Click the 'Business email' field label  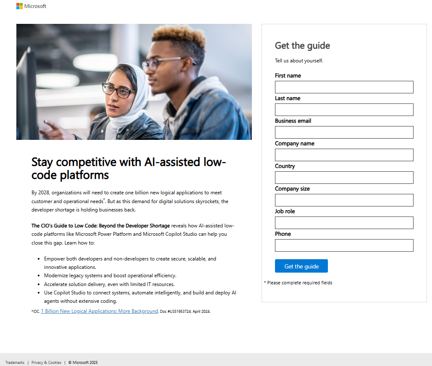click(x=293, y=121)
